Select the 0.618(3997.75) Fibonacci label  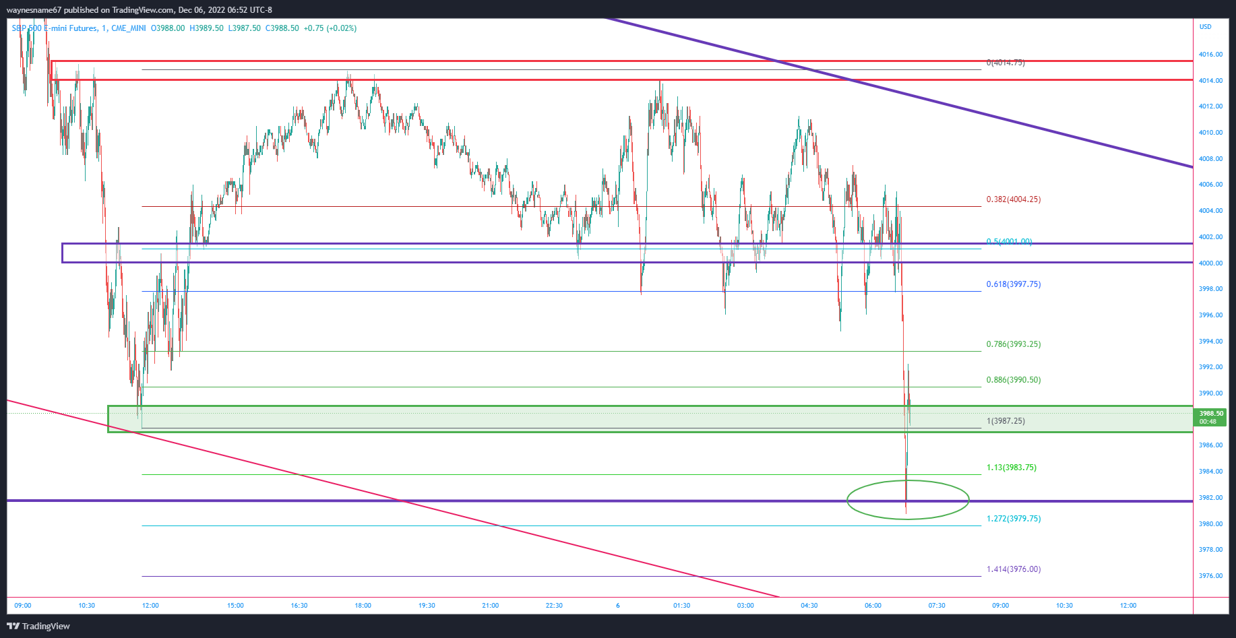(x=1013, y=284)
